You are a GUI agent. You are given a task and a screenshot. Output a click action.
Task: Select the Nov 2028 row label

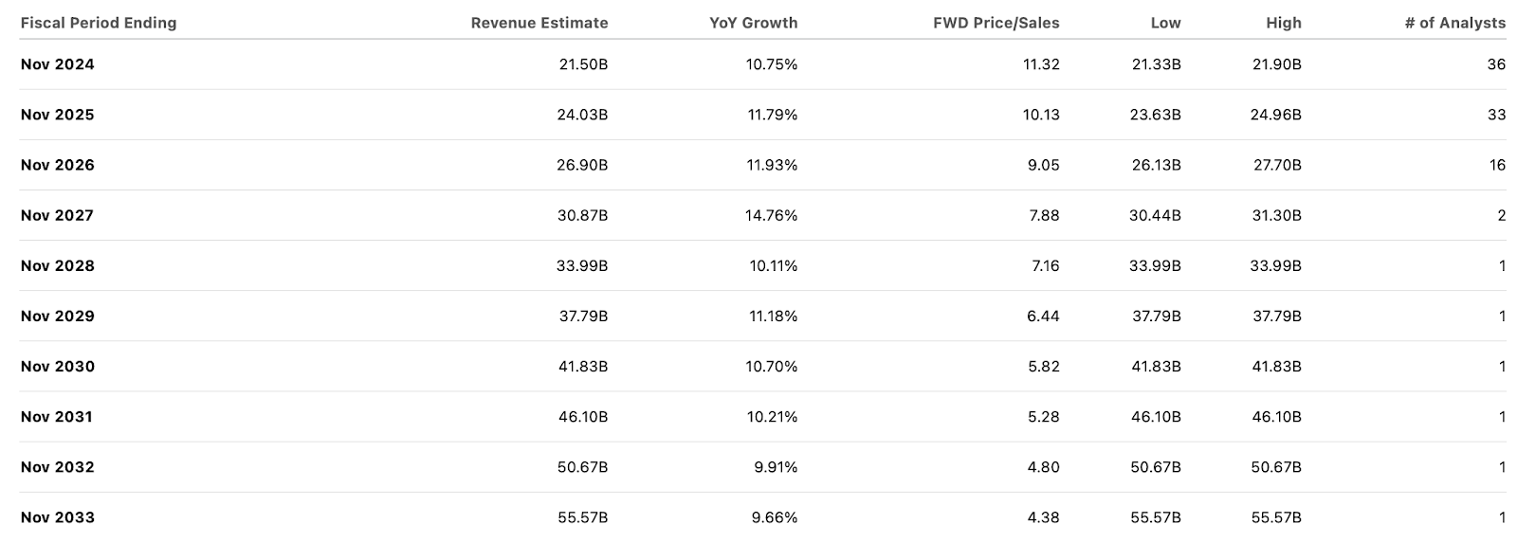[58, 265]
